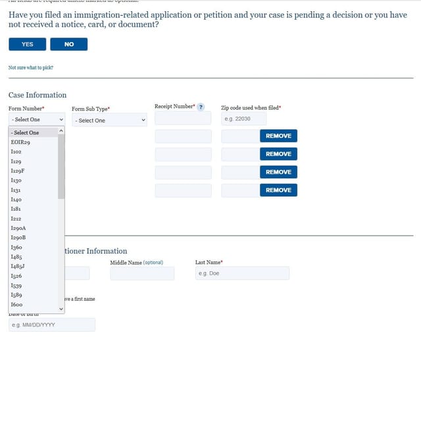Focus the Zip code used when filed field
This screenshot has width=421, height=422.
pos(244,119)
